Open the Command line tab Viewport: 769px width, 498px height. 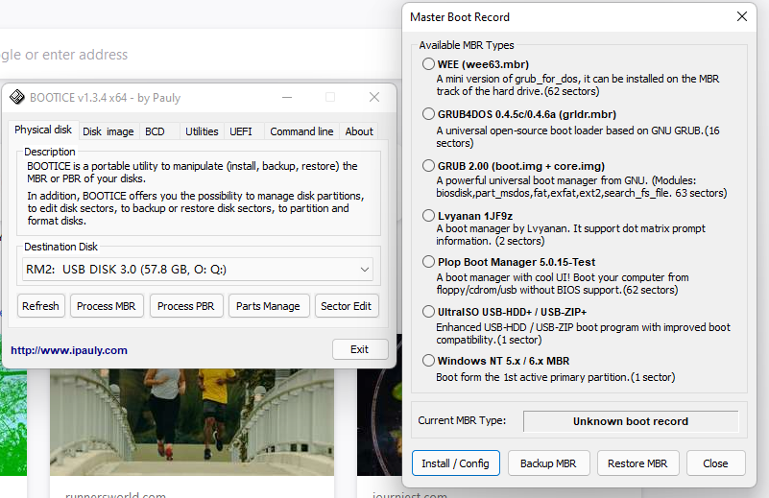tap(301, 131)
